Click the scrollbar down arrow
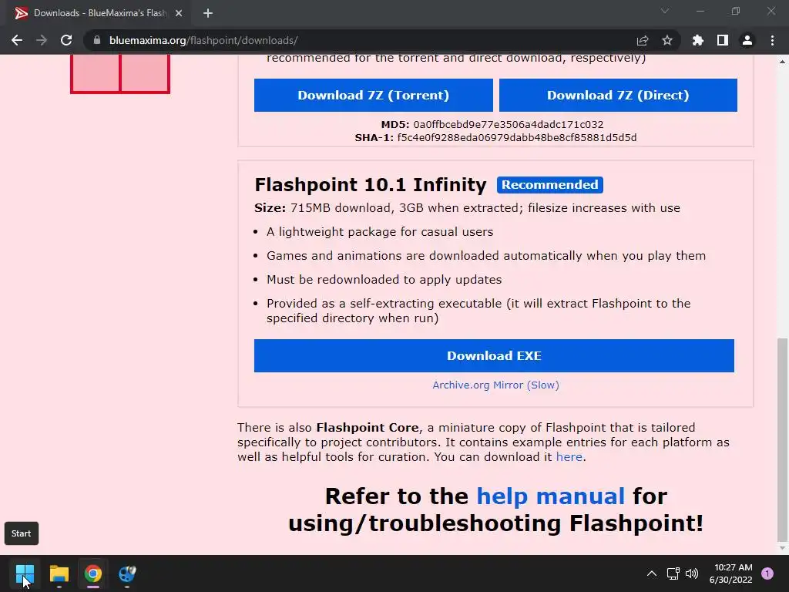789x592 pixels. [x=782, y=548]
